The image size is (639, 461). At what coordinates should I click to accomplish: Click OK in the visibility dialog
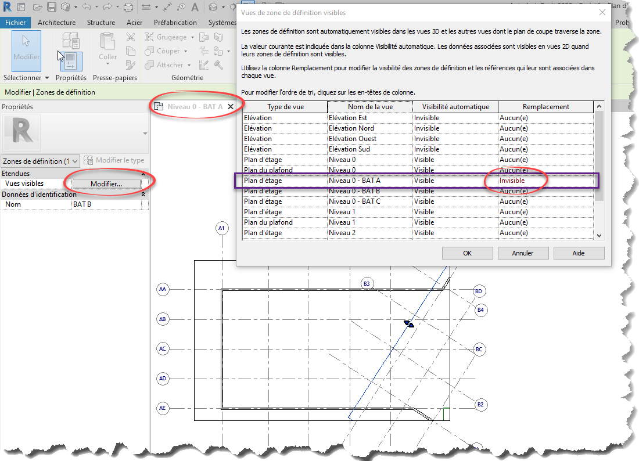click(467, 253)
